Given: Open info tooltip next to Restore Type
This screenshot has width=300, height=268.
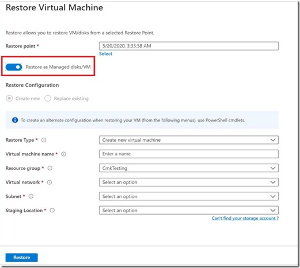Looking at the screenshot, I should 44,140.
